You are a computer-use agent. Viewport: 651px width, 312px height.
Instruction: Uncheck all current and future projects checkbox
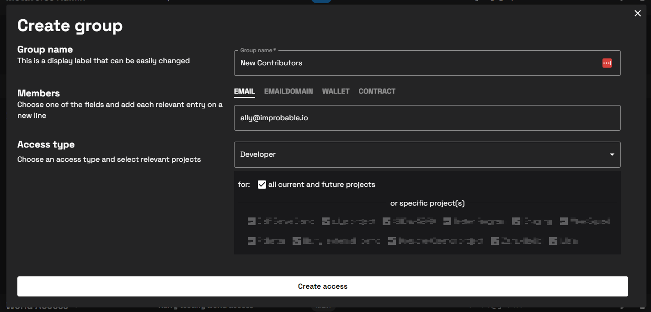click(262, 185)
